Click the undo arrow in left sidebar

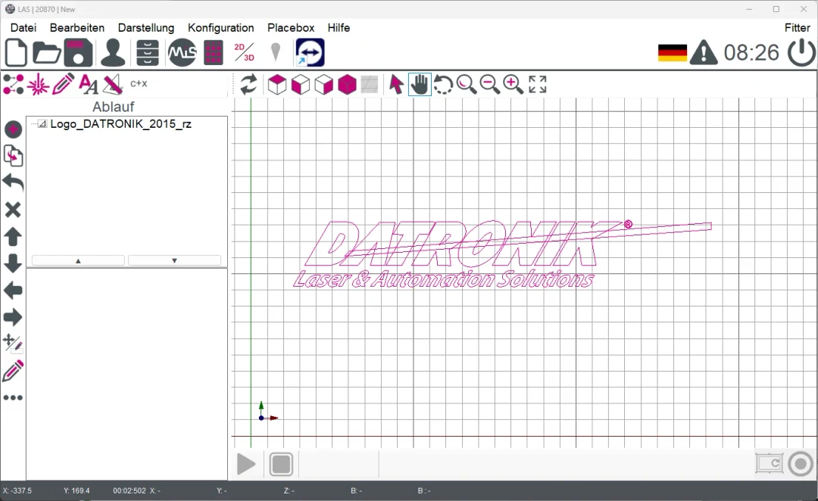click(13, 182)
